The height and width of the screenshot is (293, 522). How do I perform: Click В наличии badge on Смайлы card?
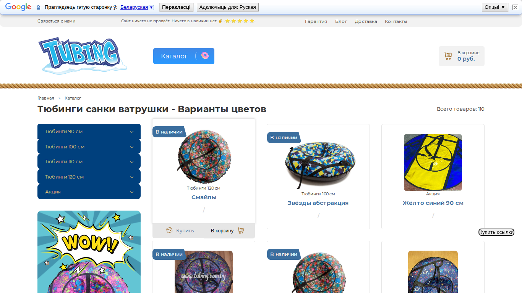click(x=169, y=132)
